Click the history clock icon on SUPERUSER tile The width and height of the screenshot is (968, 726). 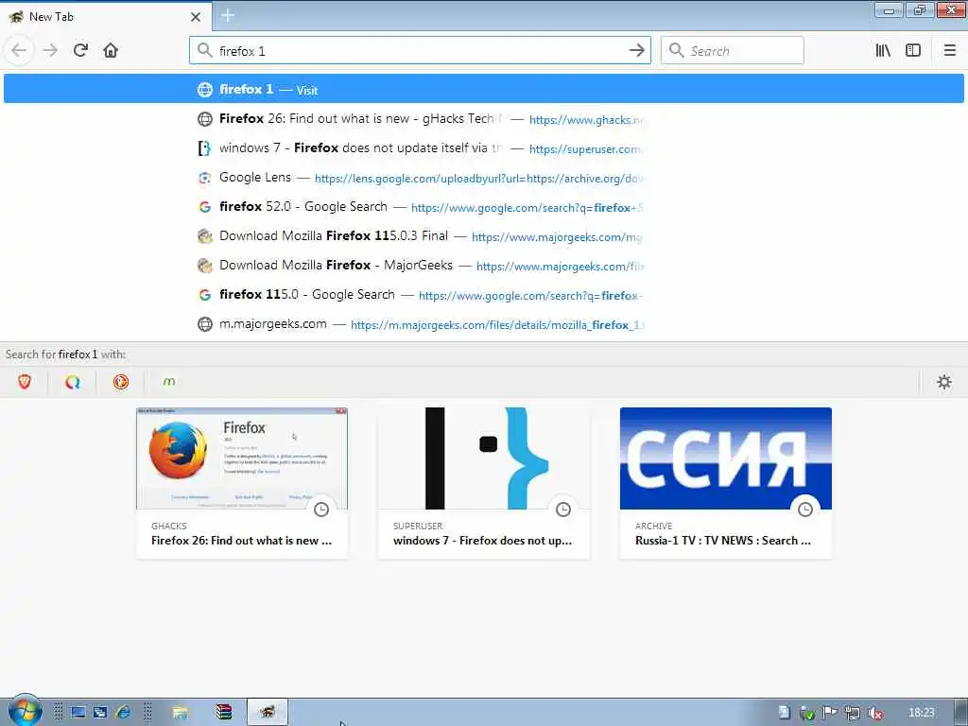(563, 510)
